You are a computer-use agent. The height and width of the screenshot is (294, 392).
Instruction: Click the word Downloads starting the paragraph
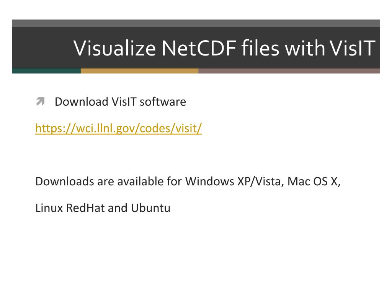pyautogui.click(x=64, y=181)
